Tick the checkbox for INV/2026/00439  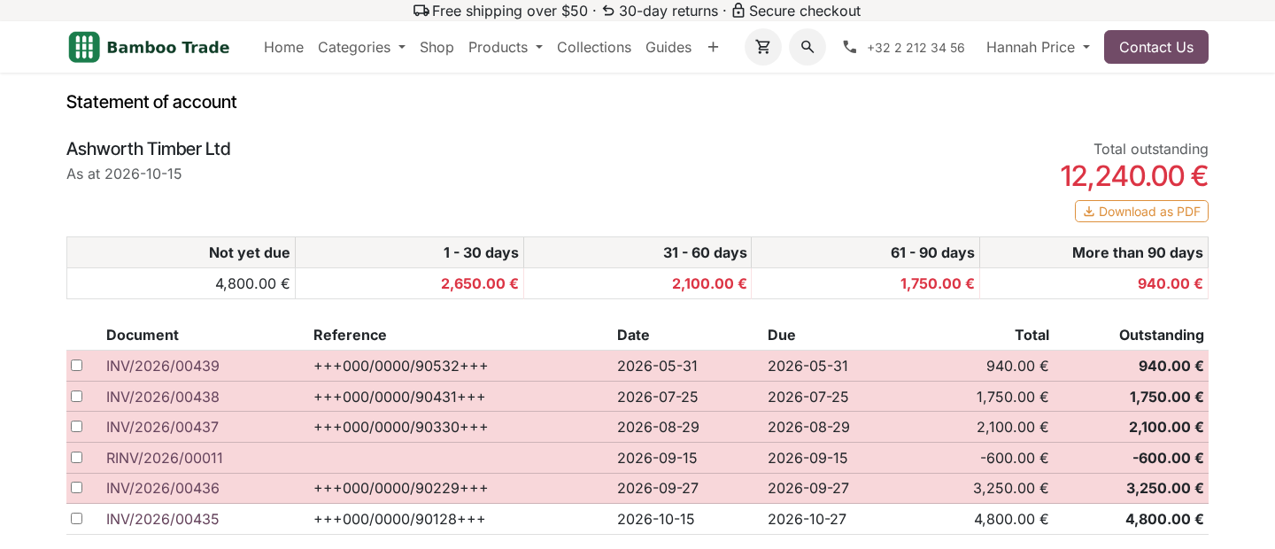pos(77,366)
